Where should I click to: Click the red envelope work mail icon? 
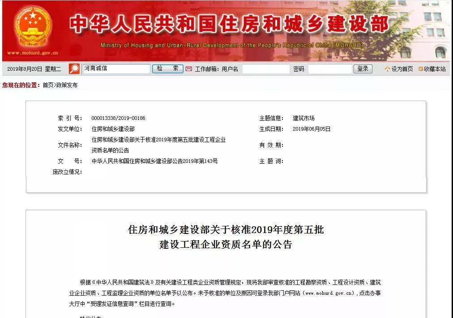pos(188,69)
